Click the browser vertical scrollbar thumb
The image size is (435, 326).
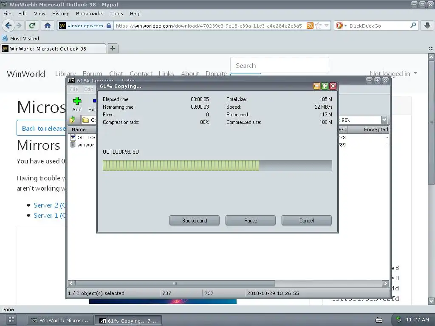click(431, 122)
